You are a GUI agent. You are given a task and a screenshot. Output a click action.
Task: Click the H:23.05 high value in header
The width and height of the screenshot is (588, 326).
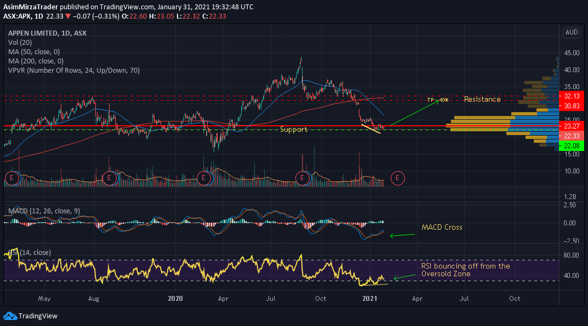tap(162, 16)
